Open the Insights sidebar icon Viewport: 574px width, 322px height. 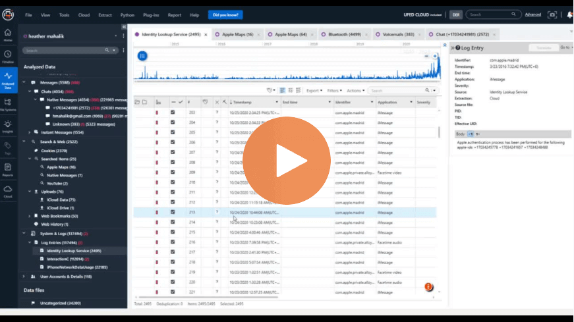[x=8, y=126]
